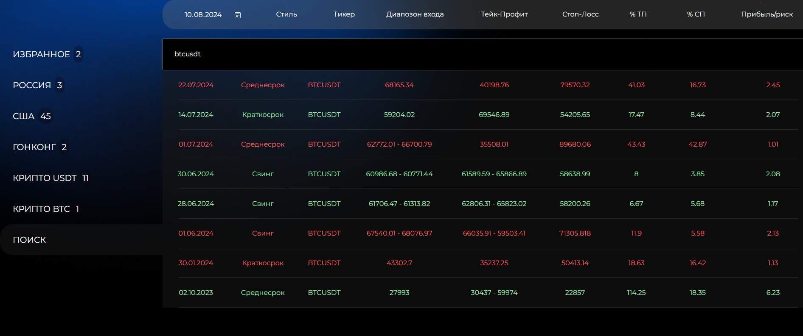Click BTCUSDT ticker in 30.06.2024 row
803x336 pixels.
tap(324, 174)
